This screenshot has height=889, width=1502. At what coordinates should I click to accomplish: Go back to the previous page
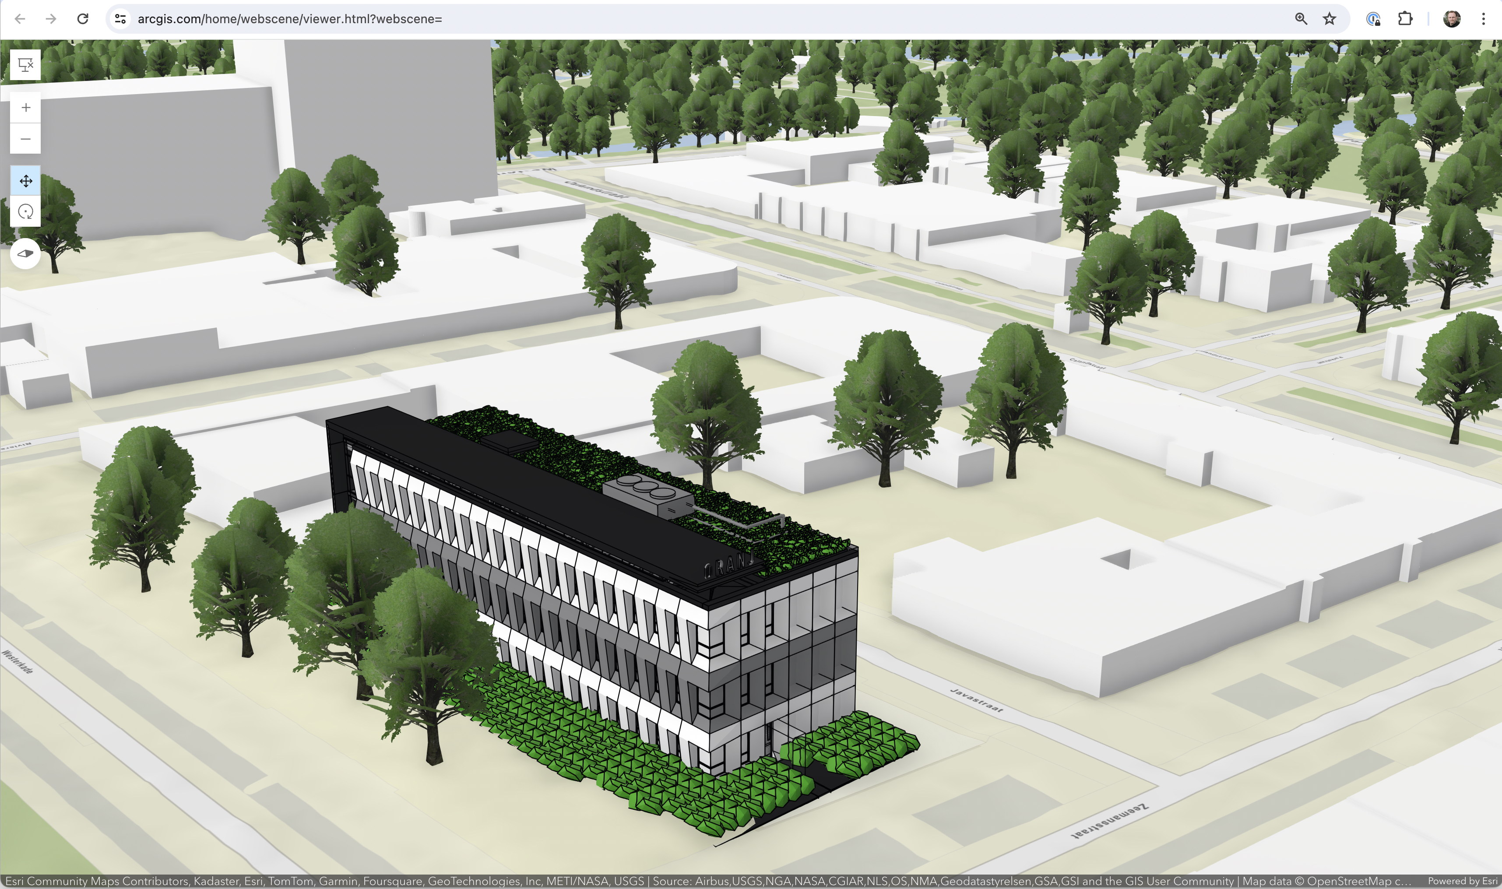click(x=20, y=18)
